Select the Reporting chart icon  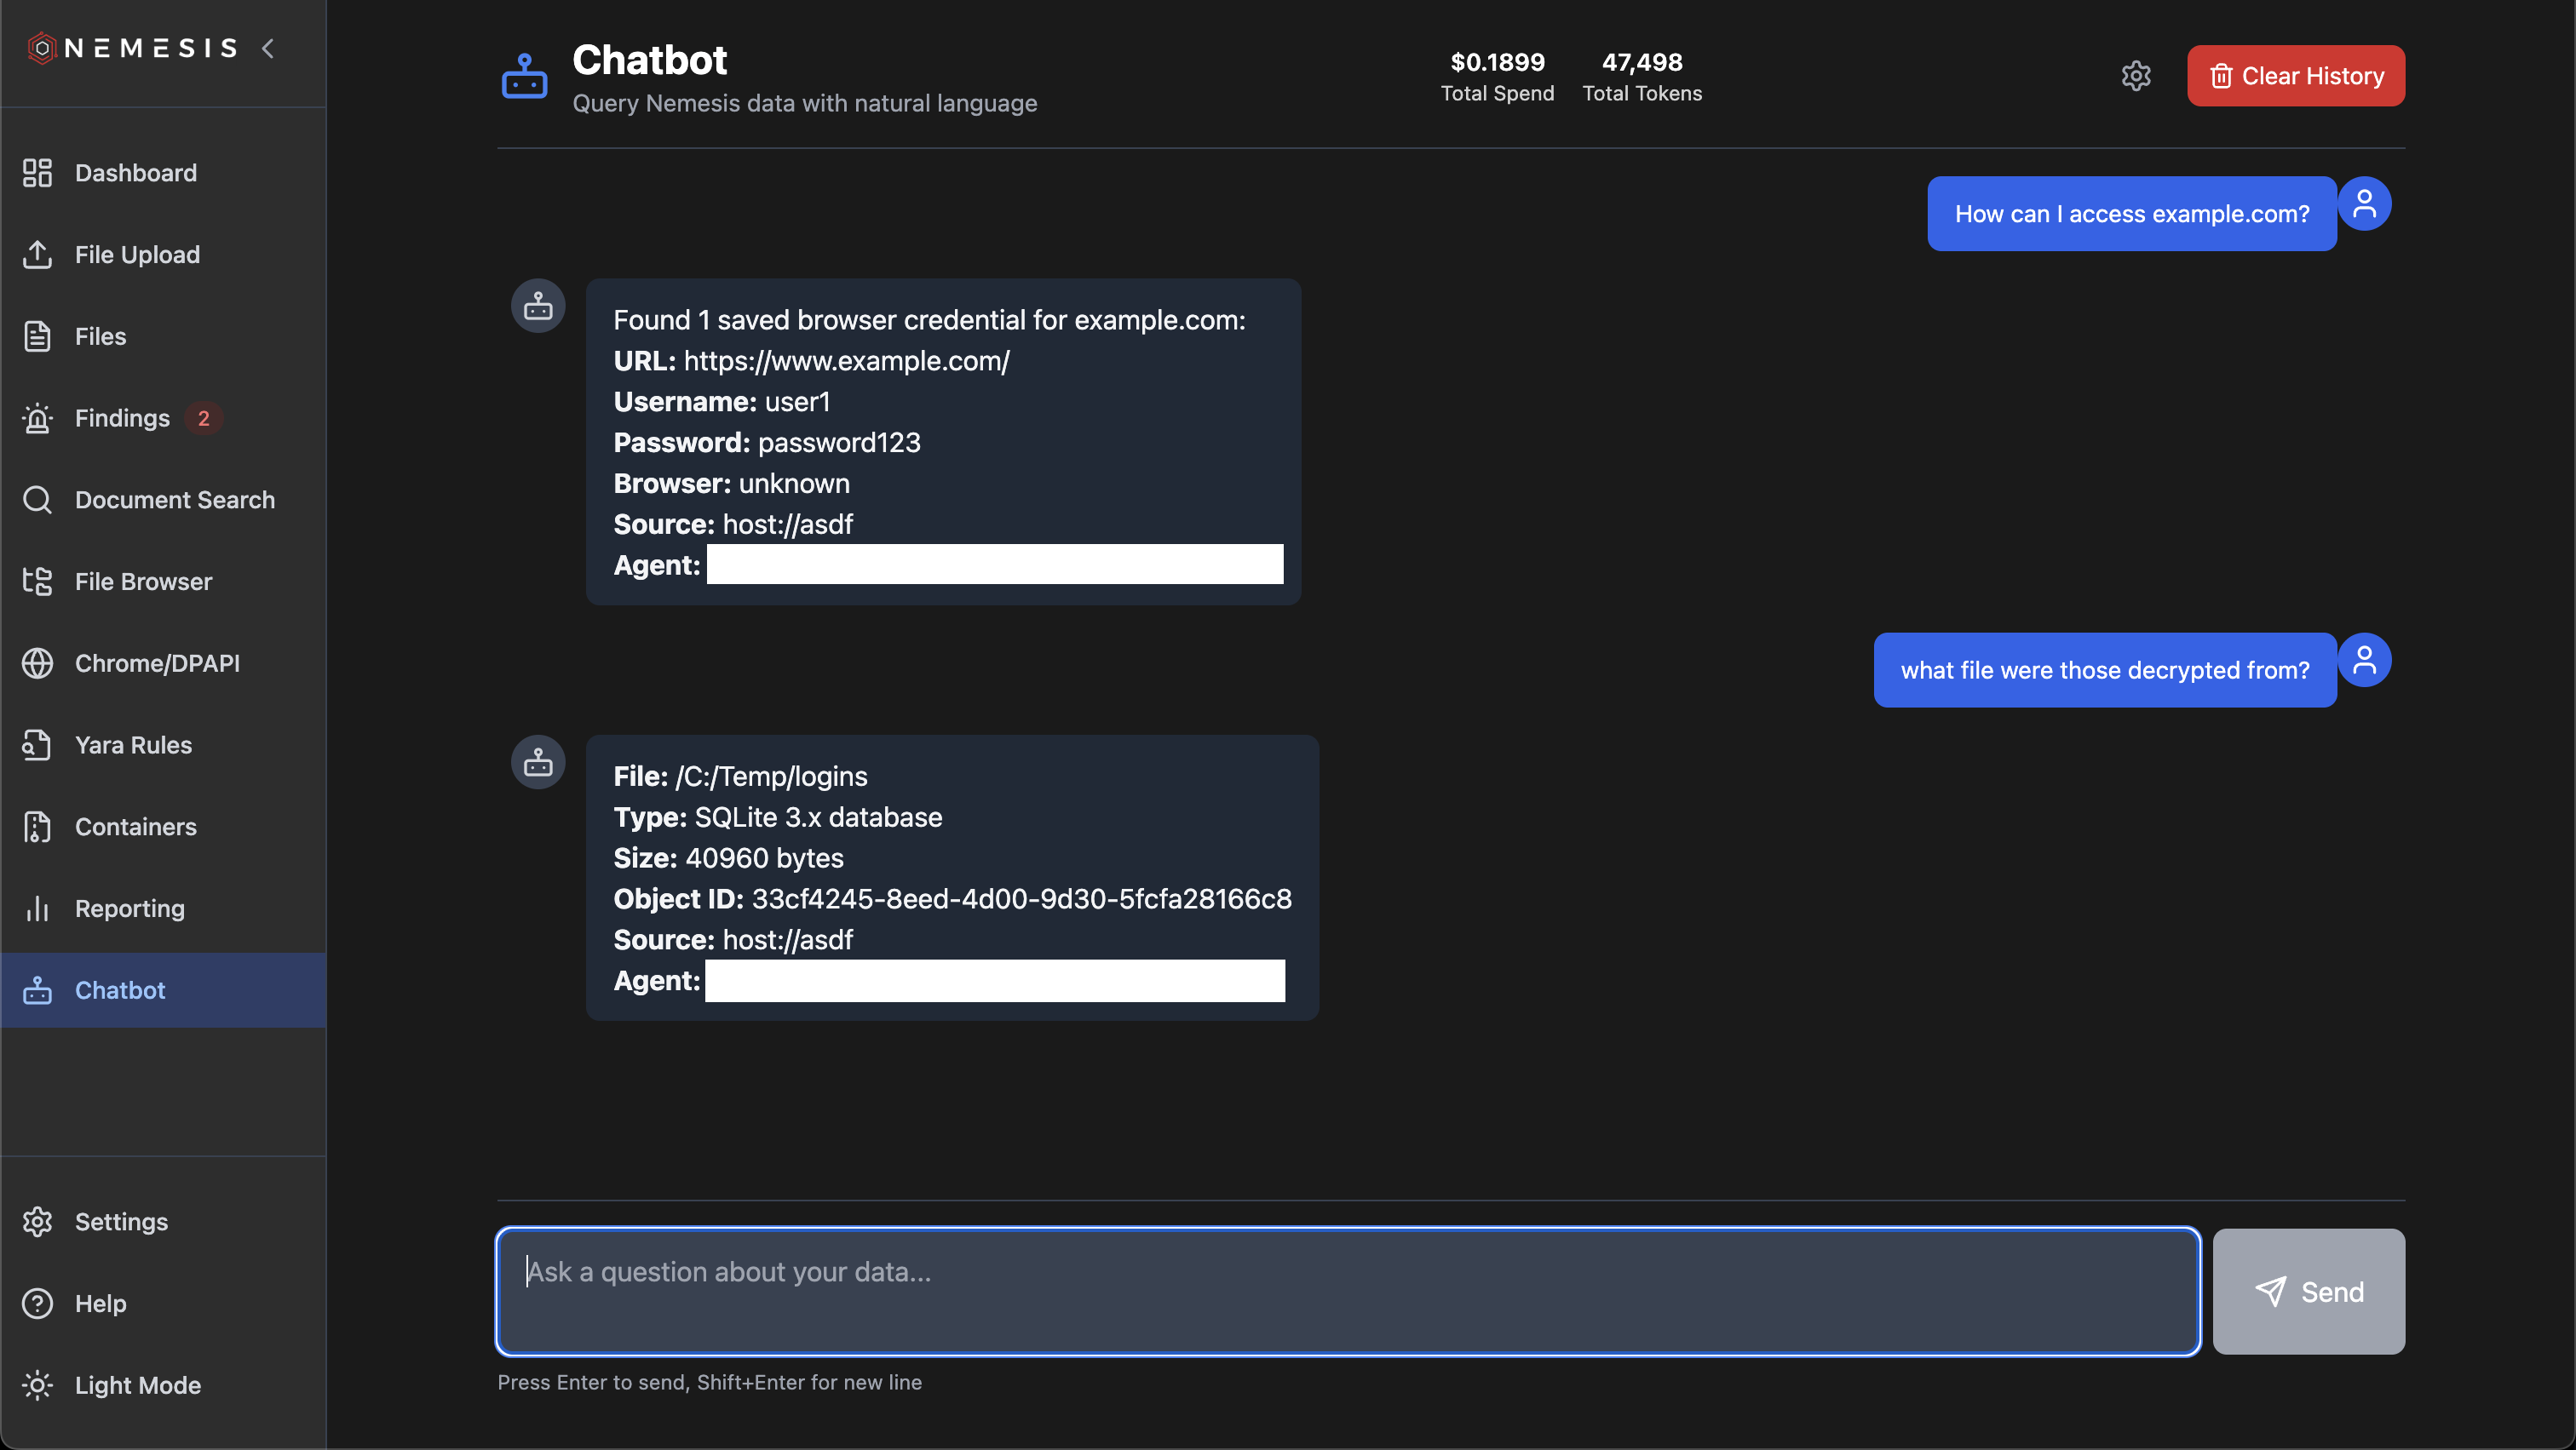(x=38, y=908)
